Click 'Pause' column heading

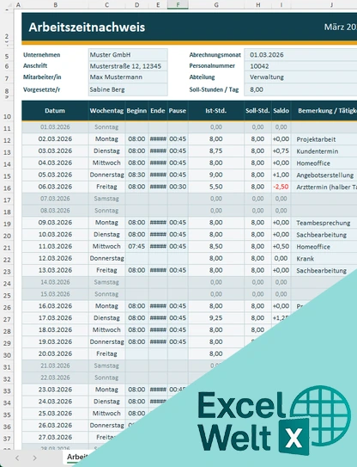click(x=178, y=110)
